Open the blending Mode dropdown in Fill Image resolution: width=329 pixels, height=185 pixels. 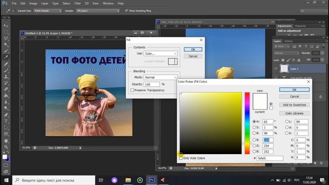point(160,78)
